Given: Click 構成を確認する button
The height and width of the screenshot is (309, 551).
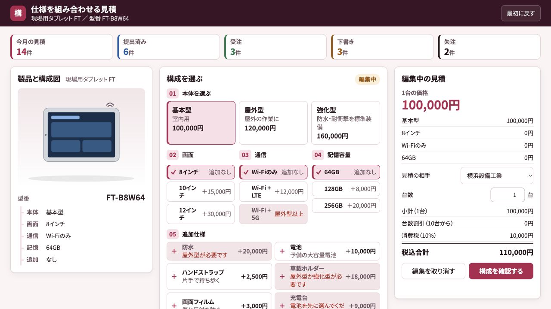Looking at the screenshot, I should (x=501, y=271).
